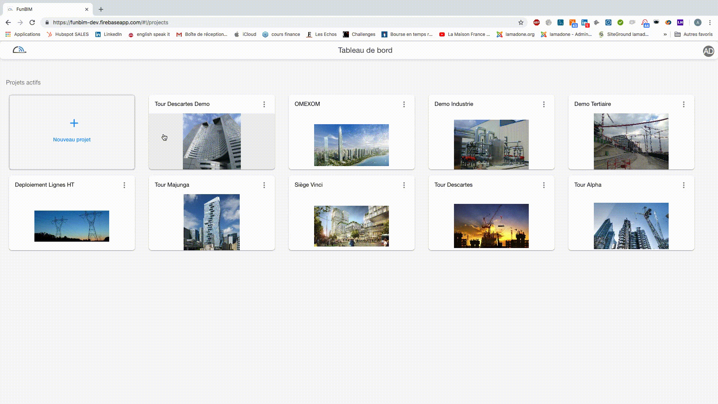Open the Tour Descartes project thumbnail
Screen dimensions: 718x404
coord(491,226)
